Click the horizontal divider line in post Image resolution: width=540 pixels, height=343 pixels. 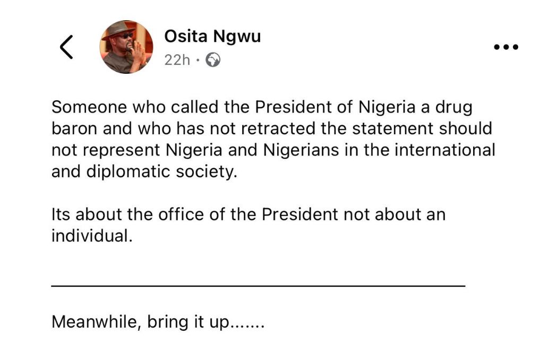coord(258,286)
